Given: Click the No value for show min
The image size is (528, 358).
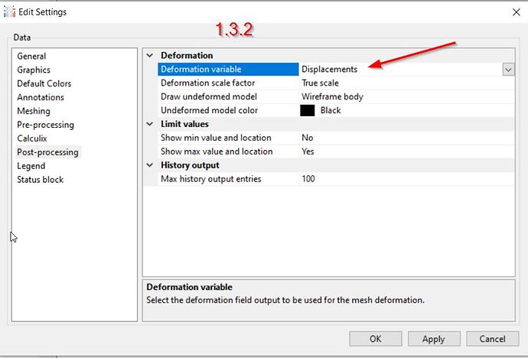Looking at the screenshot, I should click(308, 138).
